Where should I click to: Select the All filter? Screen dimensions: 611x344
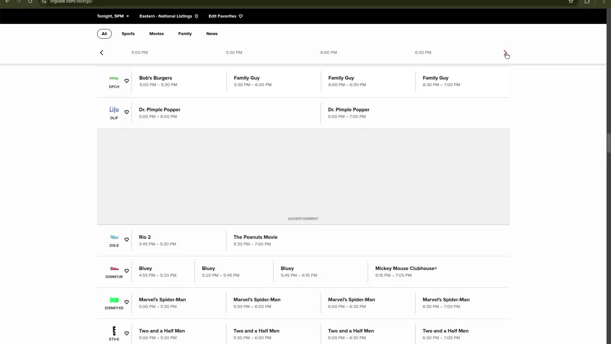coord(104,34)
